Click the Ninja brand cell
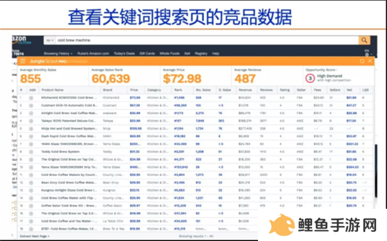Screen dimensions: 387x241 [x=106, y=128]
